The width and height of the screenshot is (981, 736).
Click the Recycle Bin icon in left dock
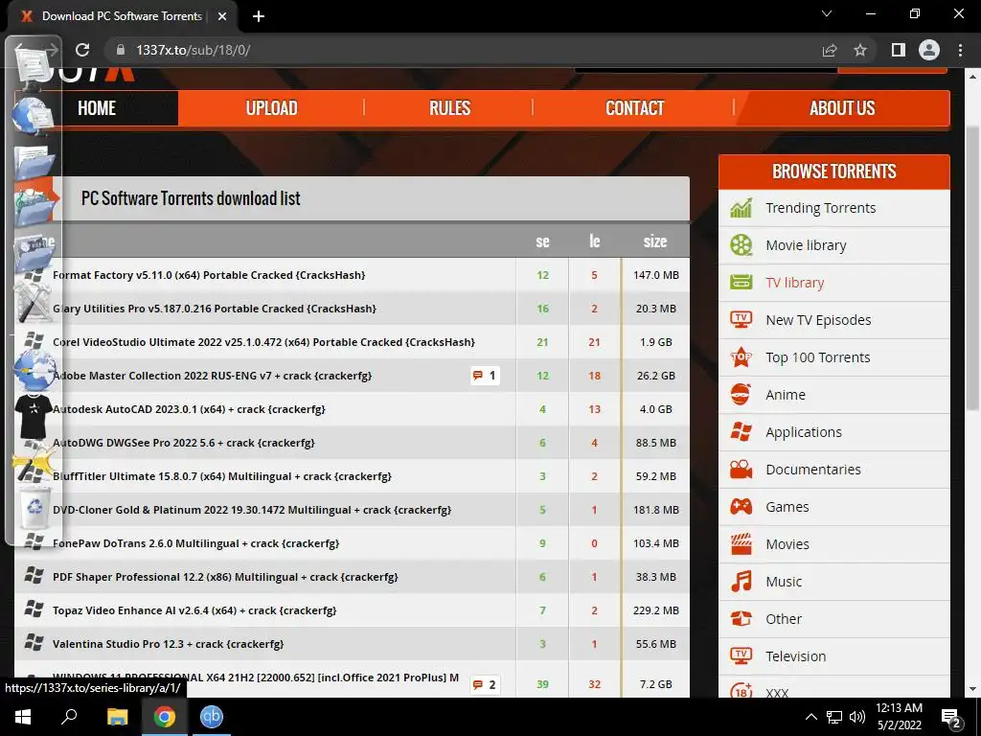click(34, 508)
